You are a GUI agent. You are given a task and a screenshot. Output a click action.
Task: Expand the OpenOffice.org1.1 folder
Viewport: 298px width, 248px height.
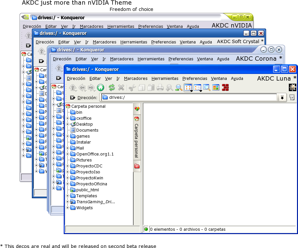tap(67, 154)
